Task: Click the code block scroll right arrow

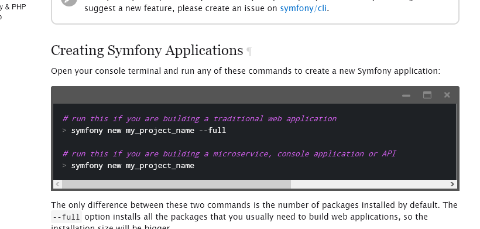Action: [452, 184]
